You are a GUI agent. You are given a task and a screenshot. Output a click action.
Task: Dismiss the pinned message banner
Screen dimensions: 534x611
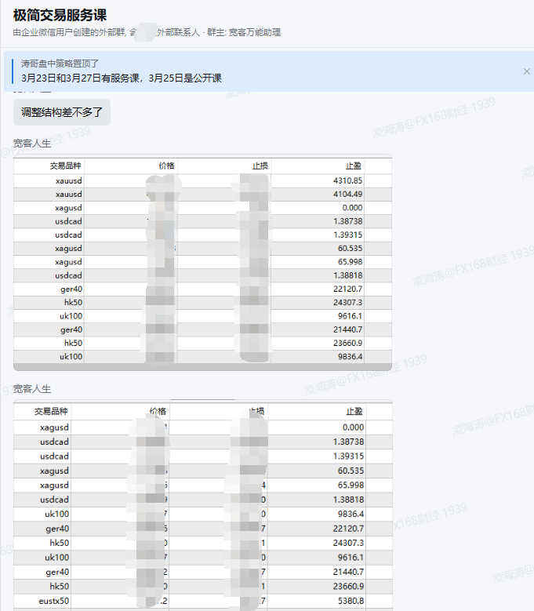(526, 71)
